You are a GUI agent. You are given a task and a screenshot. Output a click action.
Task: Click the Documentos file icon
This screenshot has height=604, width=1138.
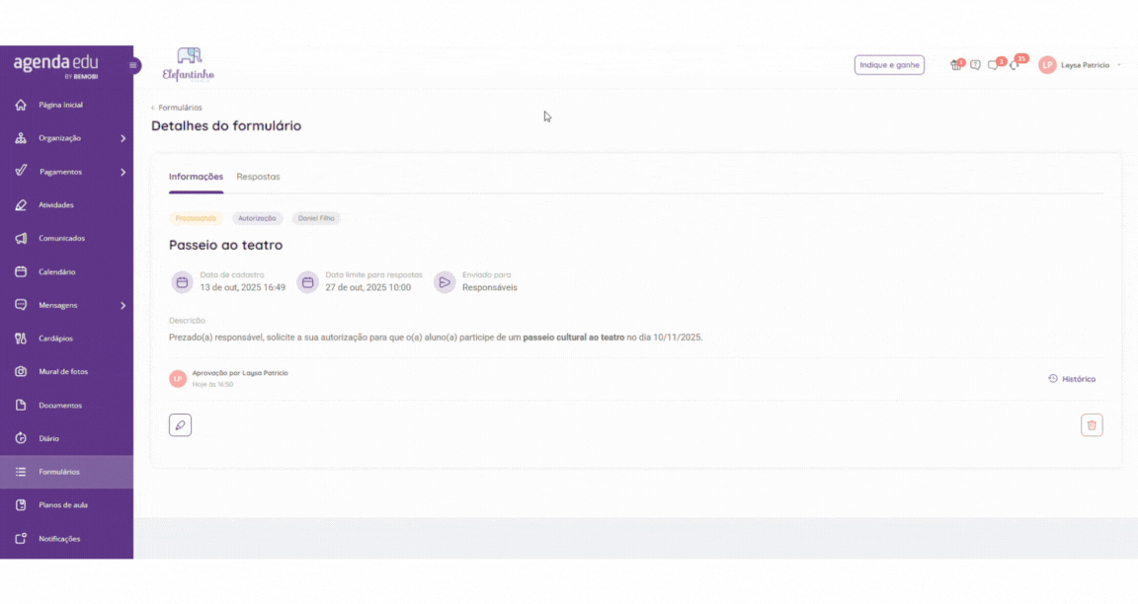(21, 406)
